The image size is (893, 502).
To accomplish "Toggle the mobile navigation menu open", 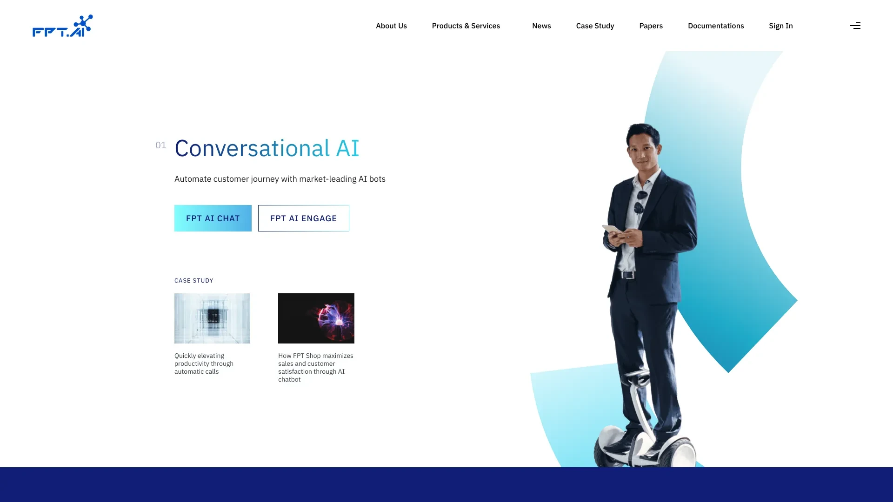I will click(x=856, y=26).
